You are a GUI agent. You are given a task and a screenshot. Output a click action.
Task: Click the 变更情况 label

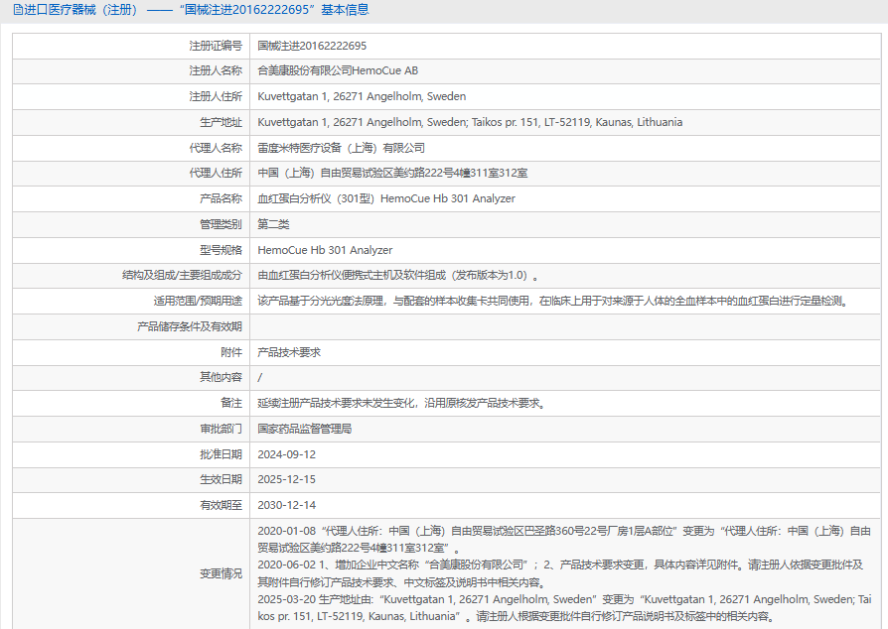pos(221,573)
